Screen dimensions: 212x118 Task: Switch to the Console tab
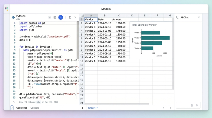point(35,108)
